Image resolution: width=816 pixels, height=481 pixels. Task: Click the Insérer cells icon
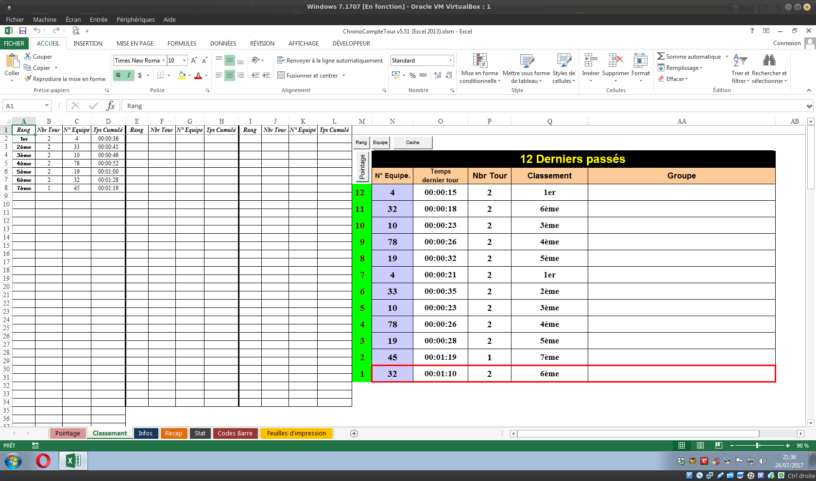click(x=590, y=61)
